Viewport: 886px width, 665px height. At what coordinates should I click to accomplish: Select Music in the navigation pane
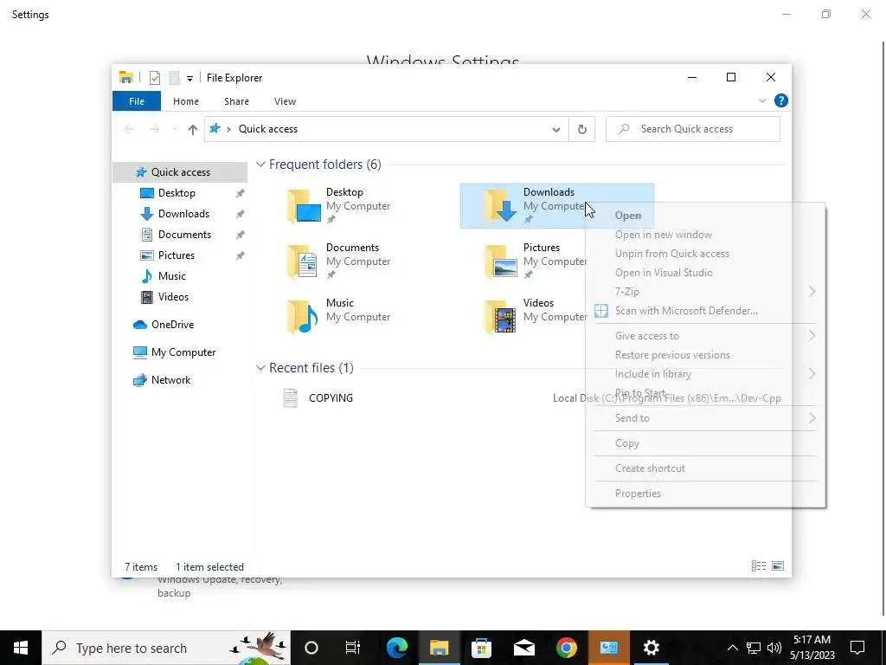[x=172, y=276]
